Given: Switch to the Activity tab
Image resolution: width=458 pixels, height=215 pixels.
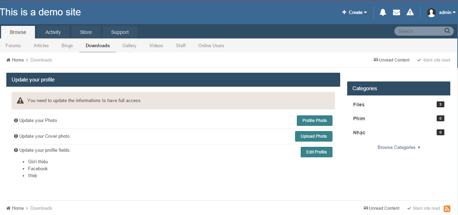Looking at the screenshot, I should pos(53,32).
